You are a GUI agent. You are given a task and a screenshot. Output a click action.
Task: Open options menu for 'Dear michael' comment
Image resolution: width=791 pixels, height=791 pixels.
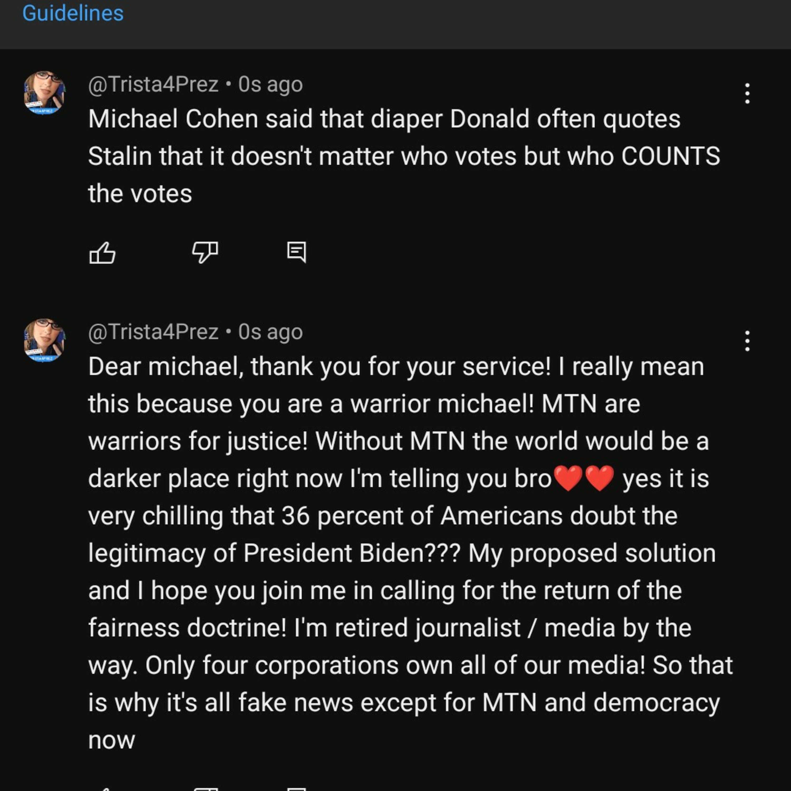click(747, 341)
